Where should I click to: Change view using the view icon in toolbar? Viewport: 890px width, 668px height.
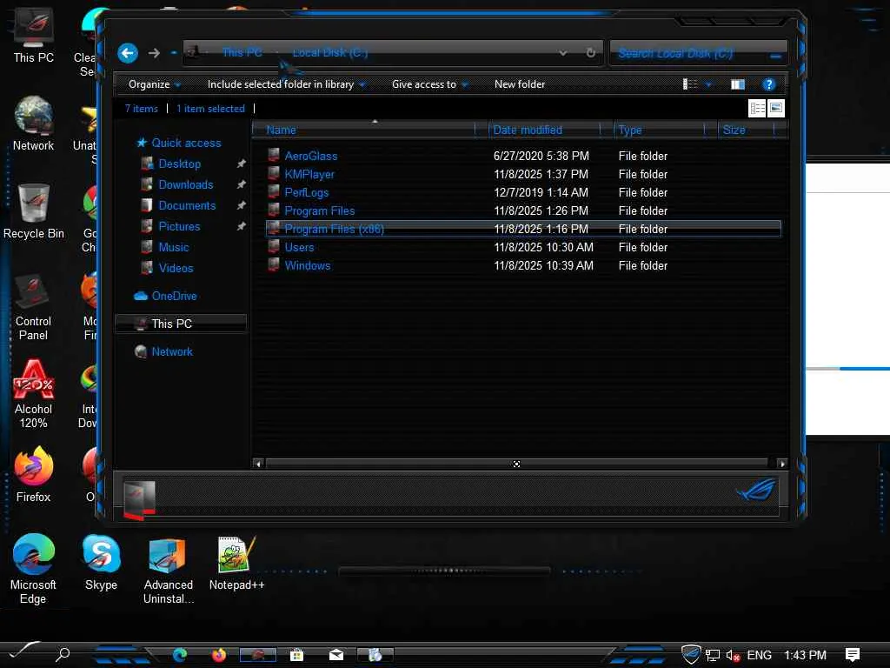click(x=689, y=84)
